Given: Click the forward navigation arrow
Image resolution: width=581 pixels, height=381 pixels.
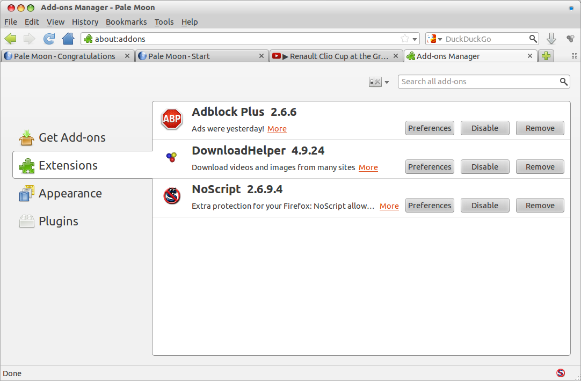Looking at the screenshot, I should [29, 39].
